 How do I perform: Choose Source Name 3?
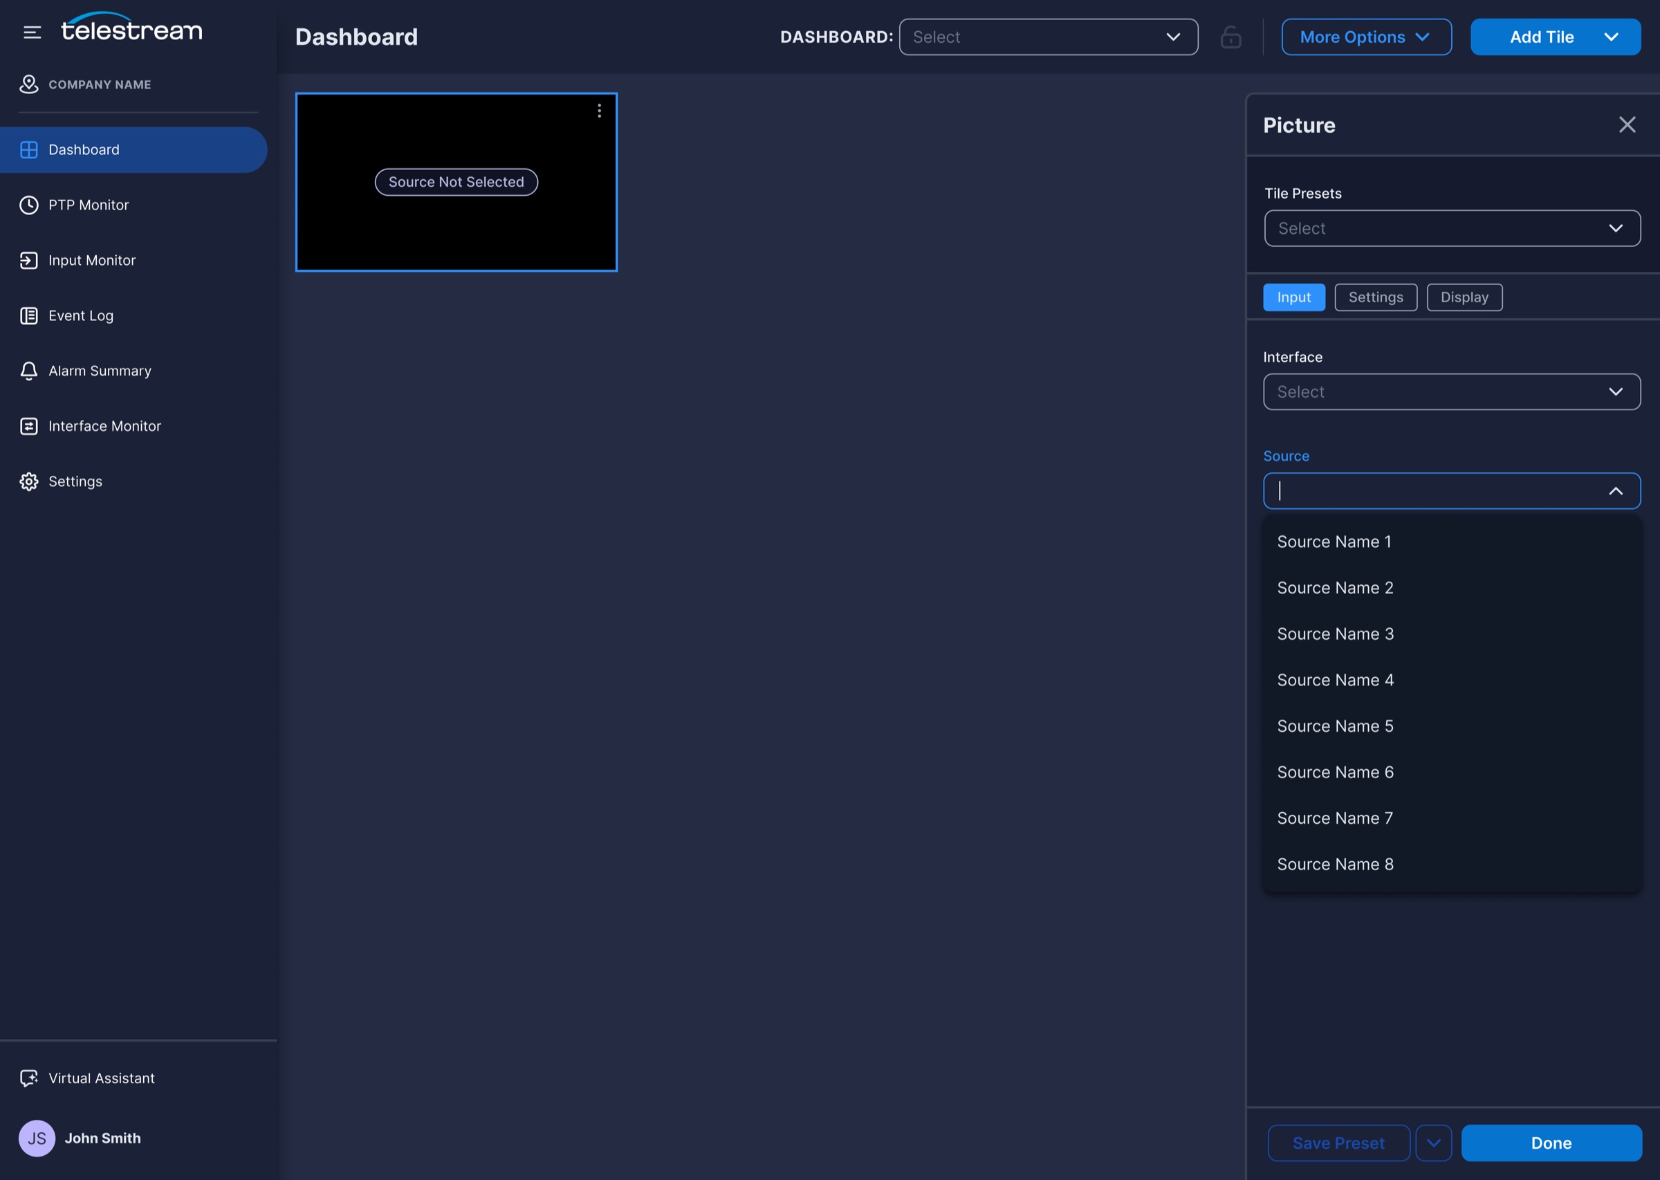pyautogui.click(x=1452, y=634)
